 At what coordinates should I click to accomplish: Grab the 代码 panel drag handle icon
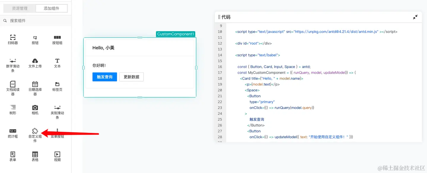(219, 17)
